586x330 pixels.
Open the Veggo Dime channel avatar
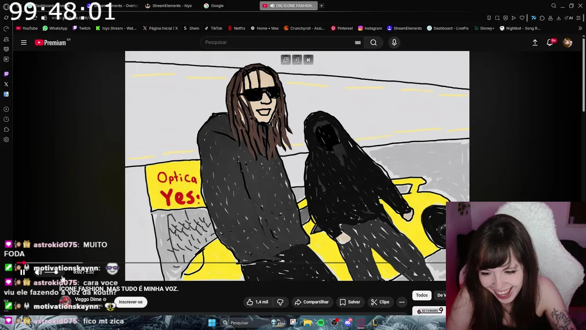65,302
